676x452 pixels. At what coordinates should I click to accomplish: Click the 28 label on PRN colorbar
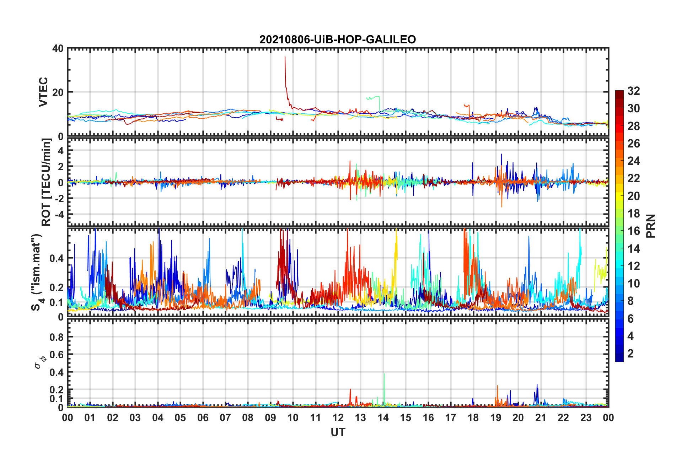[633, 126]
